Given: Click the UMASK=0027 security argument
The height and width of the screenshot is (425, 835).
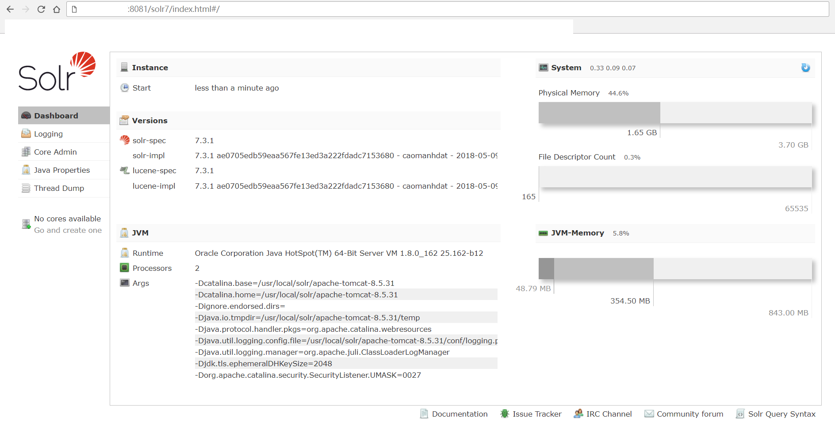Looking at the screenshot, I should (308, 375).
